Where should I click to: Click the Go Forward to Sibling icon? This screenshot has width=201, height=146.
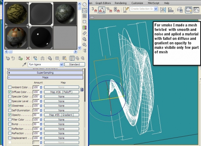click(83, 58)
